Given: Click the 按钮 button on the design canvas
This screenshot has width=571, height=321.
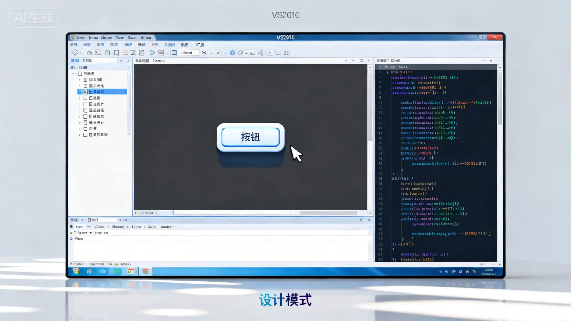Looking at the screenshot, I should point(250,137).
